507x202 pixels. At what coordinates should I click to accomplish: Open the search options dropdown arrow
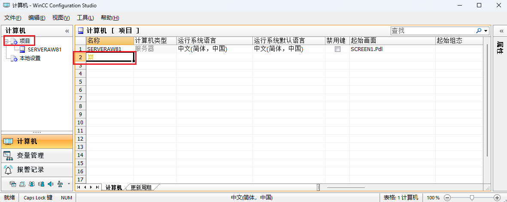[486, 31]
